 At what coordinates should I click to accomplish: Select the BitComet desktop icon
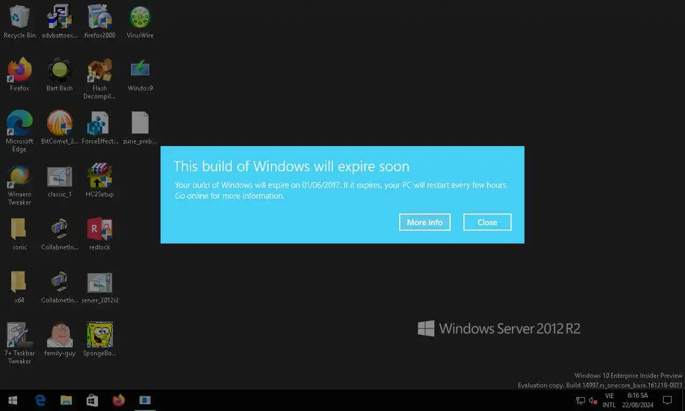59,127
